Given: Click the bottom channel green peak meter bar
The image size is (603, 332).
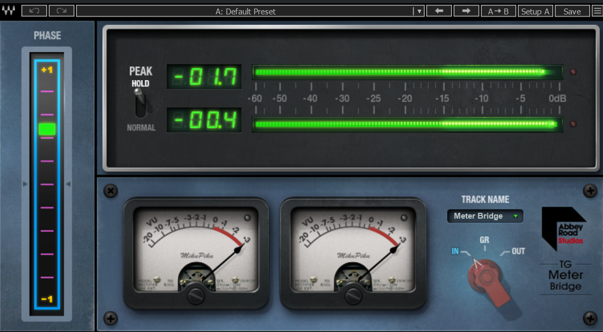Looking at the screenshot, I should click(407, 124).
